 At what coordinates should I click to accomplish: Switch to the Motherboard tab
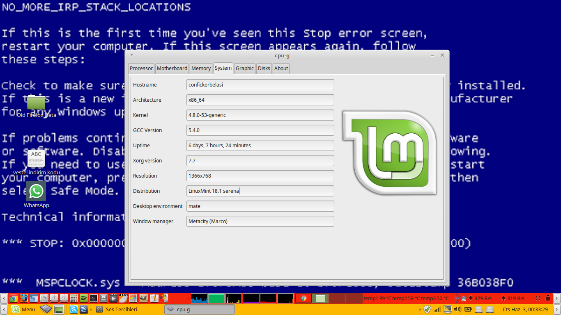172,68
